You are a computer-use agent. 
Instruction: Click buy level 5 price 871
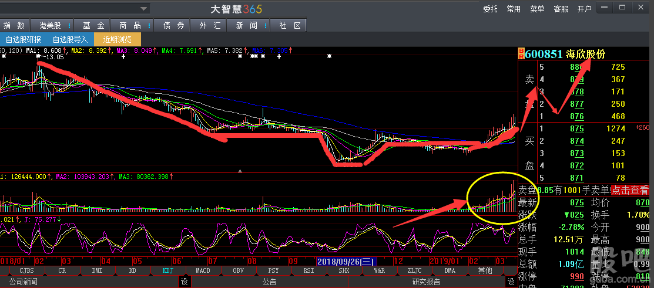(x=577, y=178)
